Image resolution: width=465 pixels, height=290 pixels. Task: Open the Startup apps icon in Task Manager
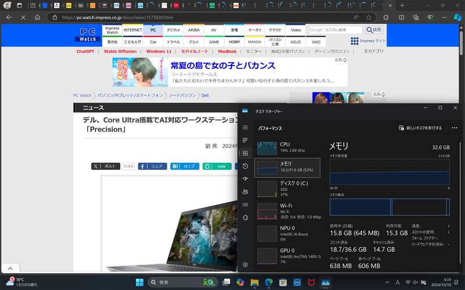(245, 179)
